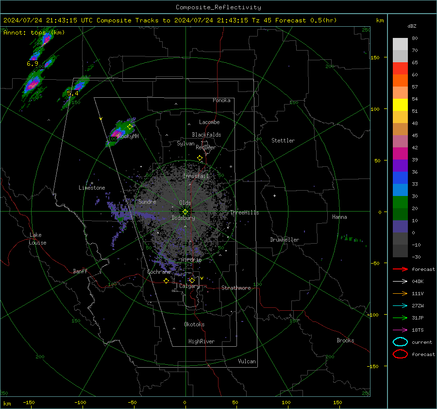Click the yellow diamond marker below Cochrane
This screenshot has height=409, width=437.
tap(167, 281)
